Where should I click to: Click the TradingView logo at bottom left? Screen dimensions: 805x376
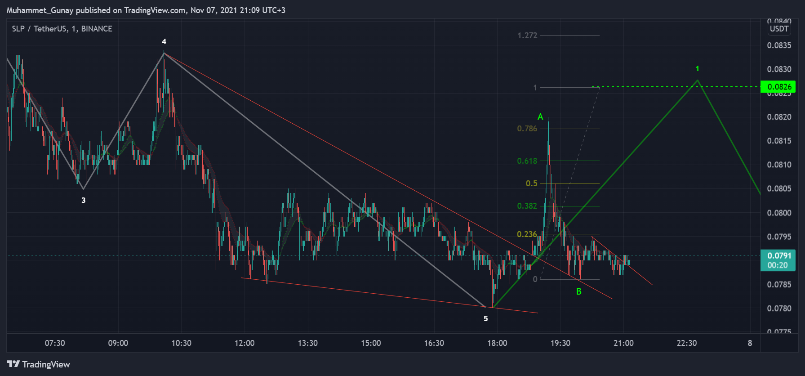point(39,364)
